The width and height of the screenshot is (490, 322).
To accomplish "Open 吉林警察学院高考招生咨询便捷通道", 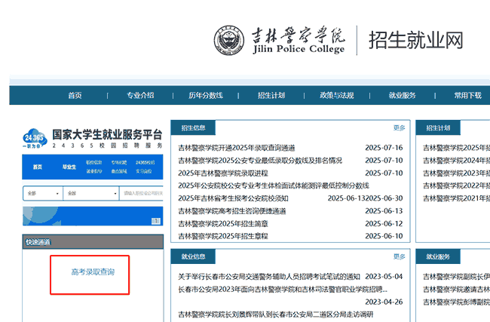I will [x=232, y=211].
